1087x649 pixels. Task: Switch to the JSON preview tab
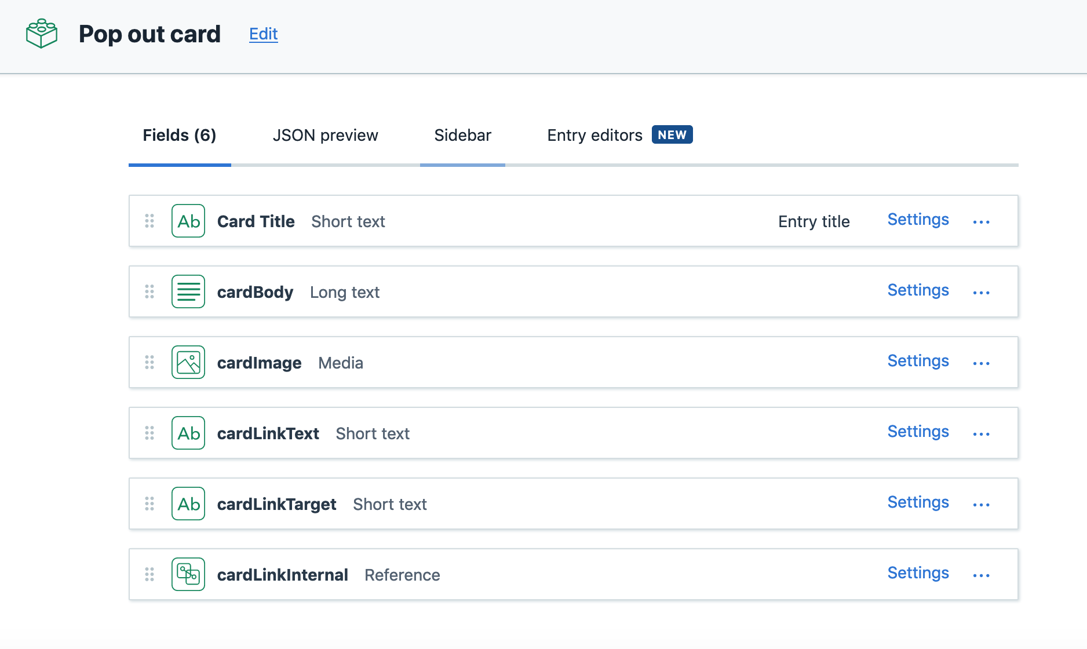[325, 136]
